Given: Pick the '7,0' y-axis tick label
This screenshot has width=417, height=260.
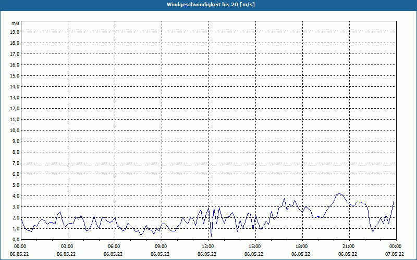Looking at the screenshot, I should 16,163.
